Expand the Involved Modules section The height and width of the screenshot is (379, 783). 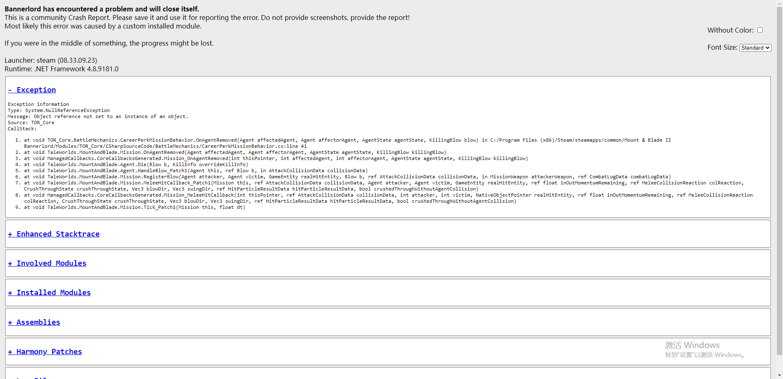click(x=47, y=263)
